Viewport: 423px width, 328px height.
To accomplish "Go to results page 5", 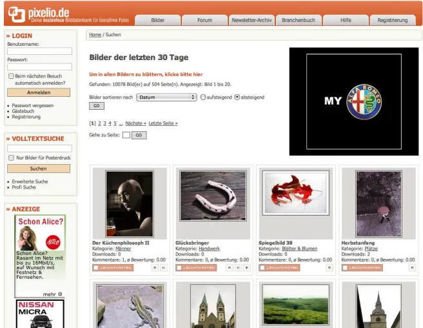I will click(x=115, y=123).
